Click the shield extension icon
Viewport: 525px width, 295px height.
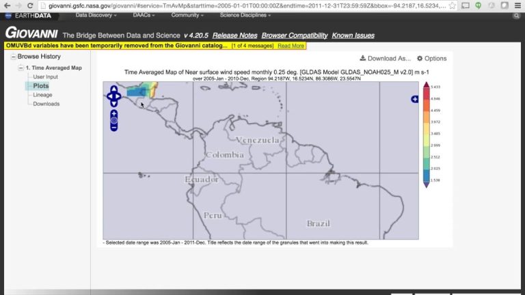[x=504, y=5]
